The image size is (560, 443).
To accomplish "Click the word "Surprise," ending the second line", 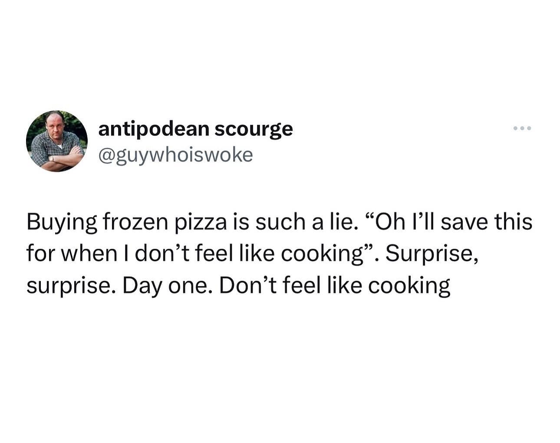I will (432, 253).
